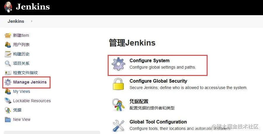The width and height of the screenshot is (263, 134).
Task: Open the 新建Item link
Action: 21,35
